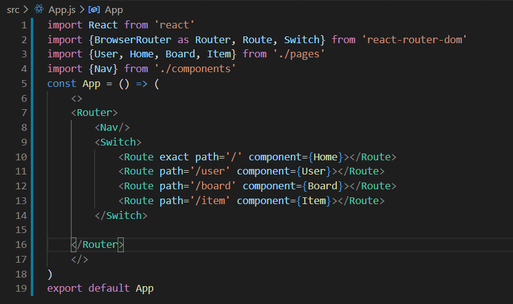Click '{Home}' component value
Screen dimensions: 513x304
click(326, 157)
